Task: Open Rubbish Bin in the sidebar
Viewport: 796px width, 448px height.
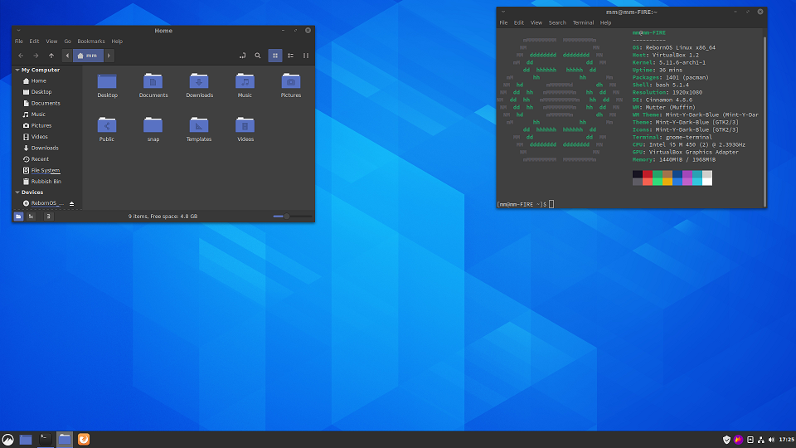Action: coord(46,182)
